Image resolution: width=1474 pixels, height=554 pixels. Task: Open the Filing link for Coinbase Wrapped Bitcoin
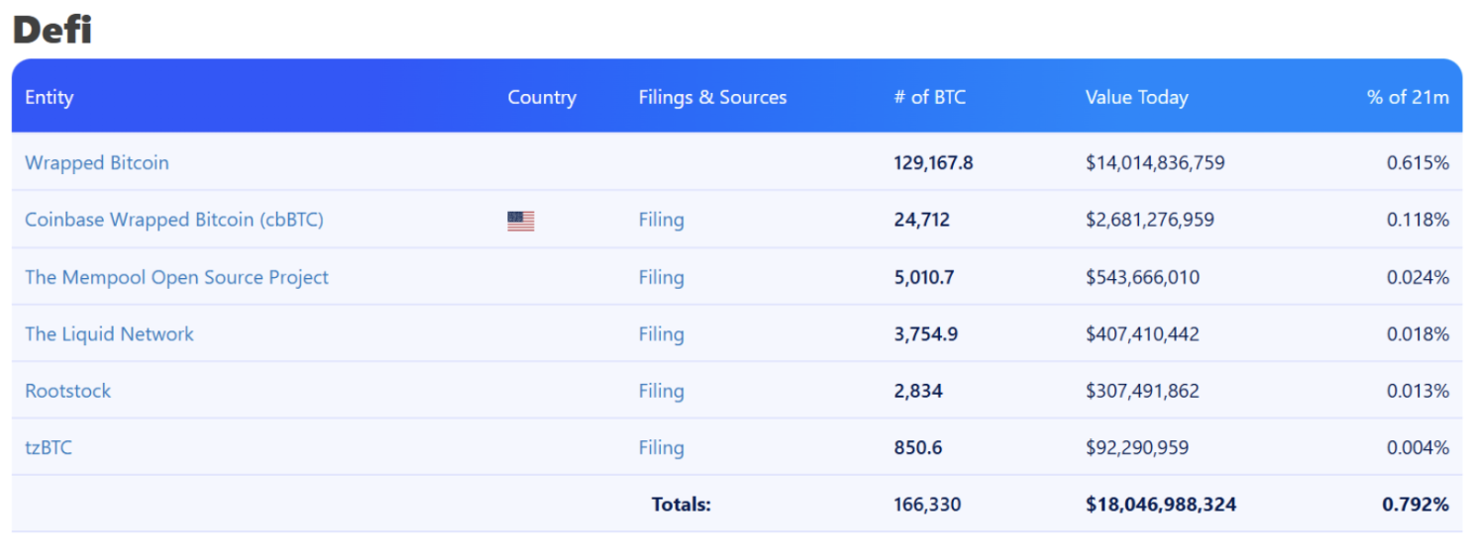(x=661, y=220)
